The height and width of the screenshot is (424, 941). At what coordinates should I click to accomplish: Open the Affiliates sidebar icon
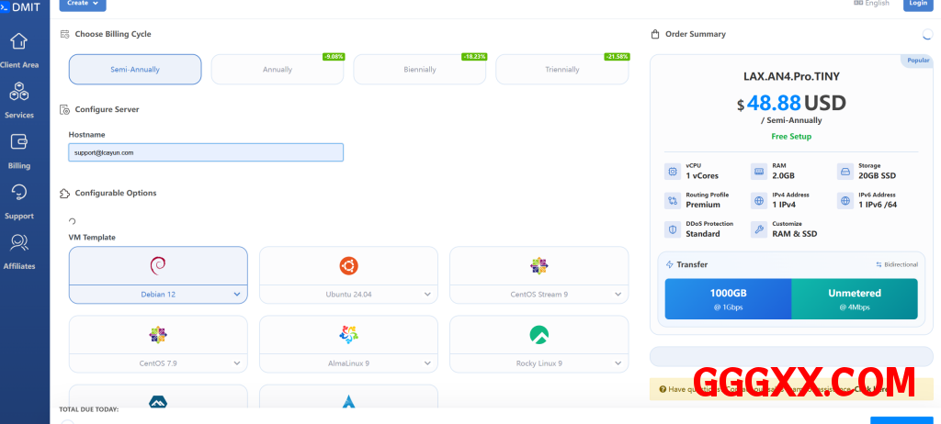(x=18, y=243)
